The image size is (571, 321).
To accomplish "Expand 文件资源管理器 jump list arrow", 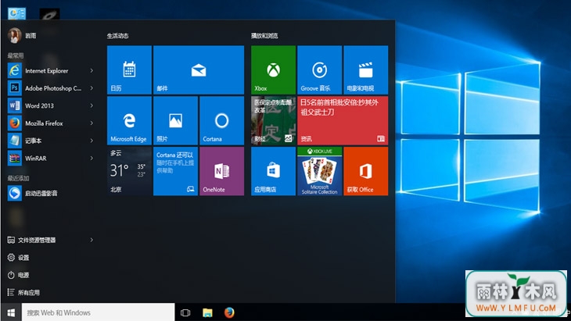I will [x=92, y=240].
